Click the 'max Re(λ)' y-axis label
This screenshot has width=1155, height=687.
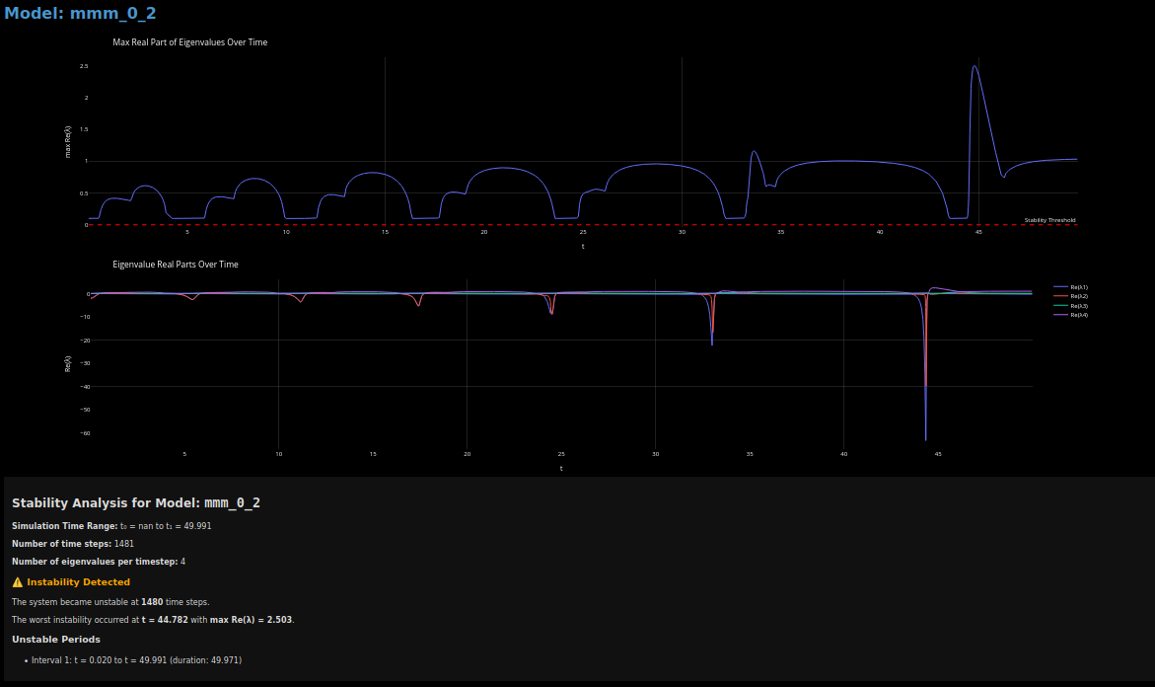tap(68, 141)
